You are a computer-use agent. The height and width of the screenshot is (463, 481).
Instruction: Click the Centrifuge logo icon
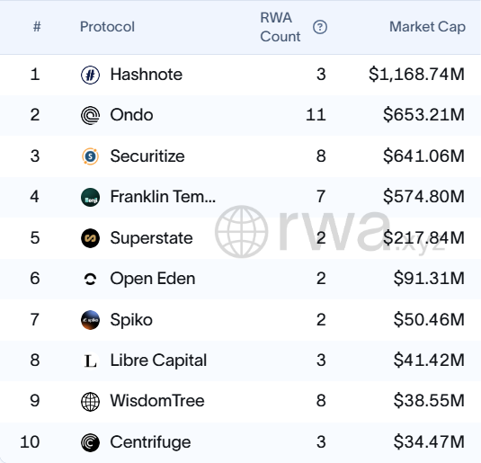click(x=90, y=442)
